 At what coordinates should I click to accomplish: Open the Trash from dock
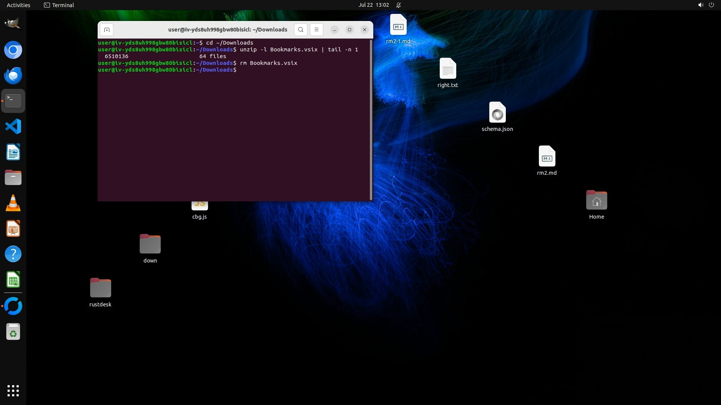[13, 331]
